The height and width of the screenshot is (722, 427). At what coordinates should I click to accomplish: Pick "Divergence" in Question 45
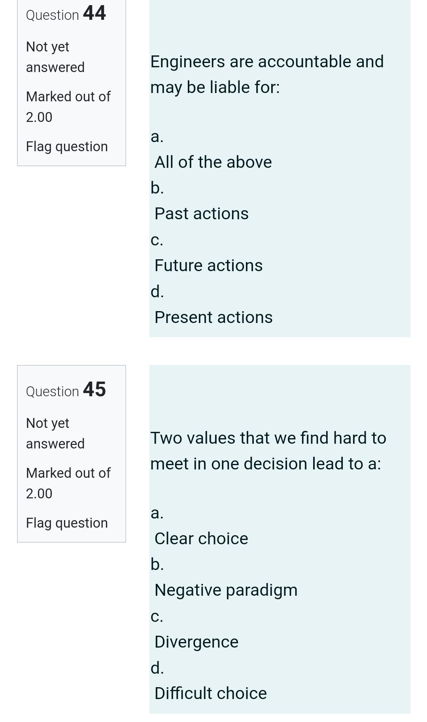(x=196, y=641)
